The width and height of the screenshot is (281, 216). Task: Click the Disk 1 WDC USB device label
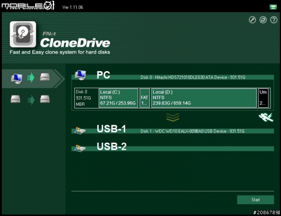192,131
